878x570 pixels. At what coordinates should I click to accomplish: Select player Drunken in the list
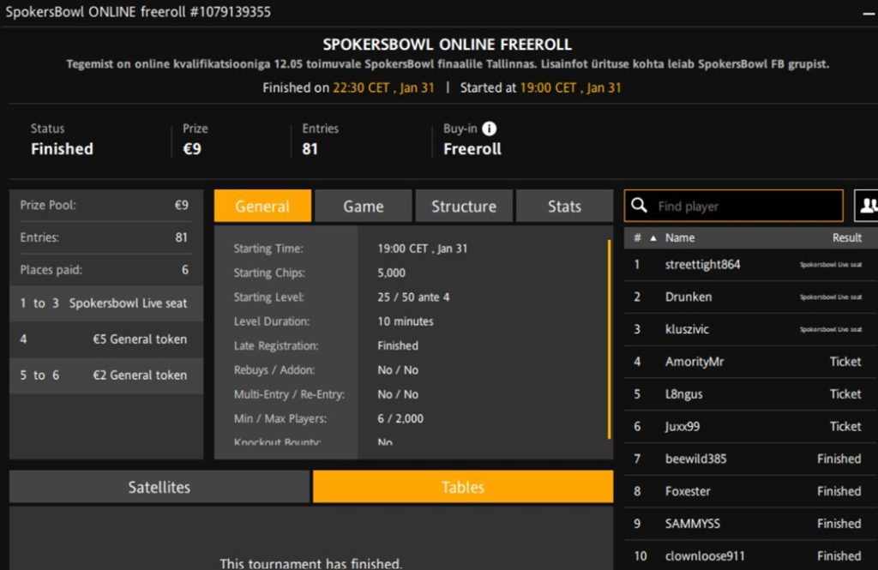(x=689, y=297)
